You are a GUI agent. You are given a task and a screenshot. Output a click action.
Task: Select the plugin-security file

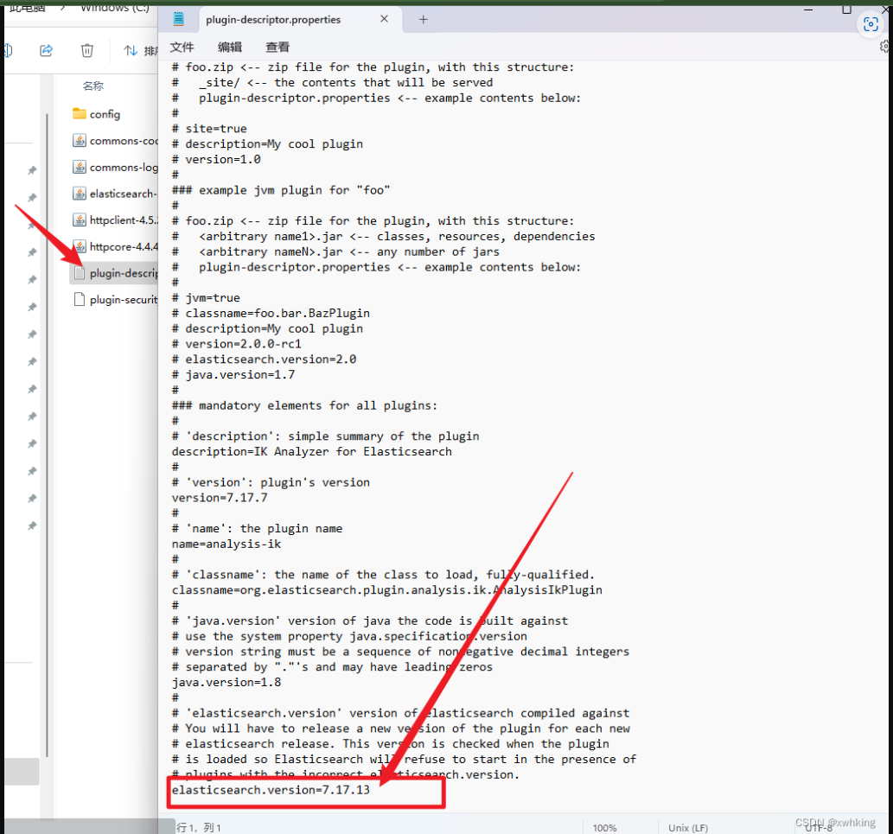(121, 300)
